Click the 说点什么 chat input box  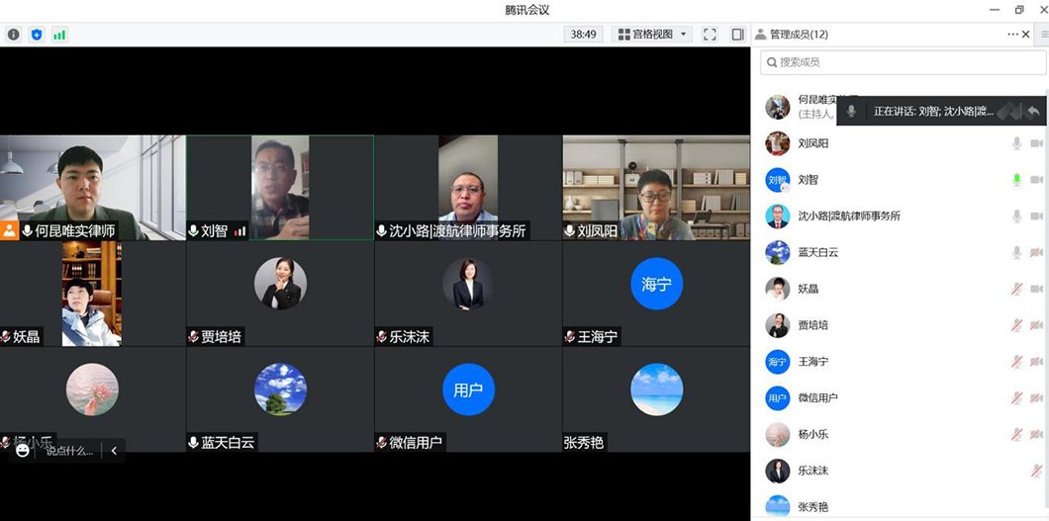click(69, 450)
